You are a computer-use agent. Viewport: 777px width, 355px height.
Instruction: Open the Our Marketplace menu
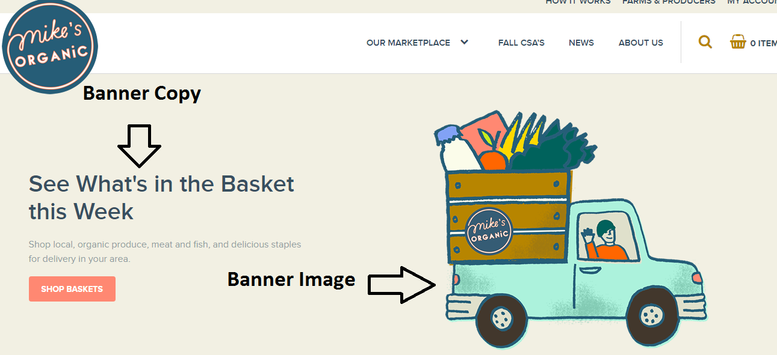tap(408, 43)
